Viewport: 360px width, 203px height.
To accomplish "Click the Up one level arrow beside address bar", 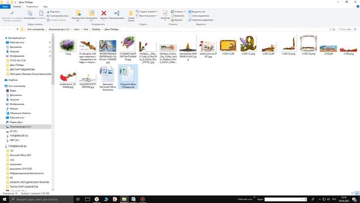I will (17, 29).
